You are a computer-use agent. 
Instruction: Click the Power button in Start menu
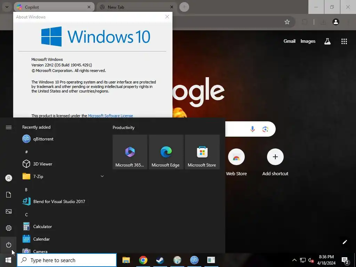(8, 245)
